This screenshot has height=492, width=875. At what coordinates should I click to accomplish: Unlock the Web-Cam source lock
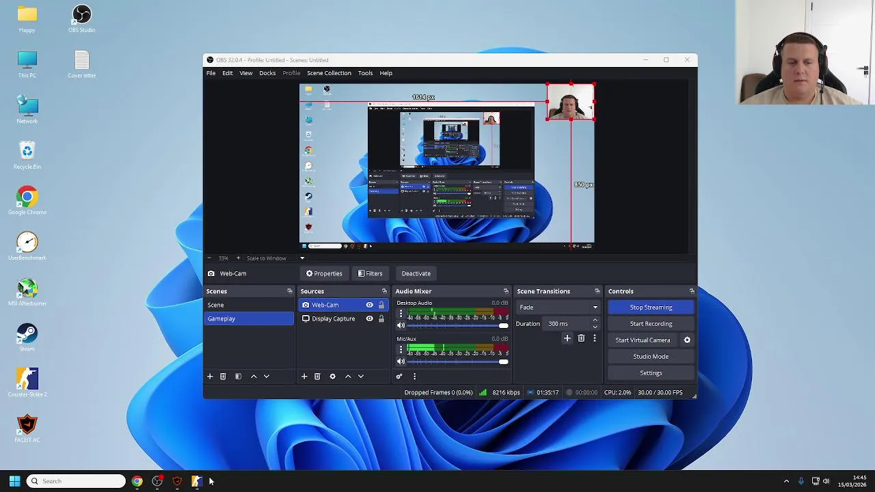[x=381, y=305]
